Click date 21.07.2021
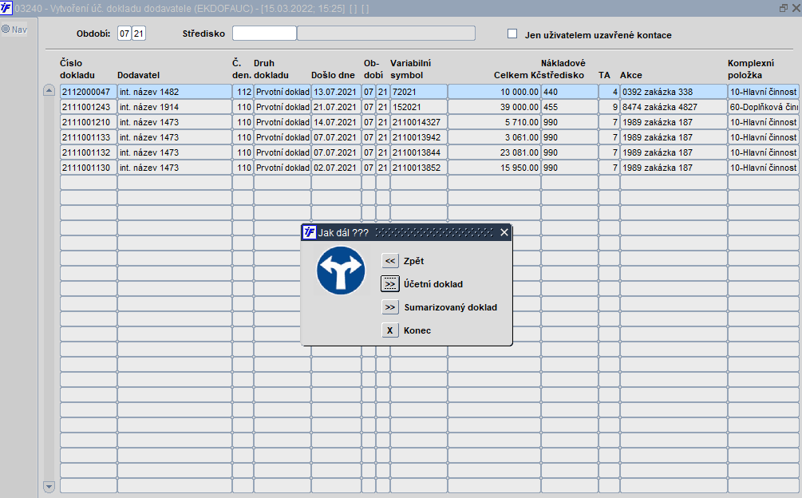Image resolution: width=802 pixels, height=498 pixels. pos(336,107)
